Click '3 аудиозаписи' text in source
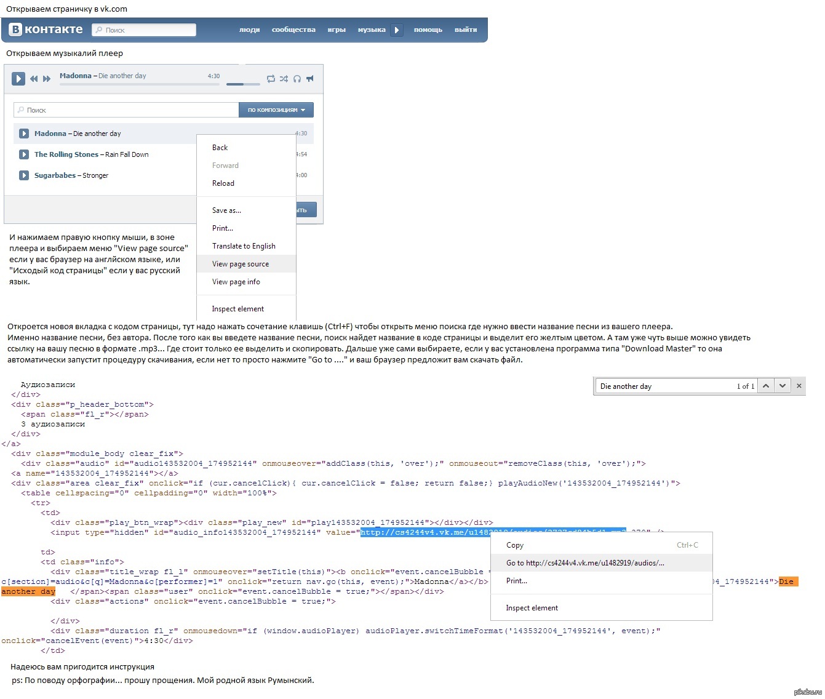 pyautogui.click(x=53, y=424)
